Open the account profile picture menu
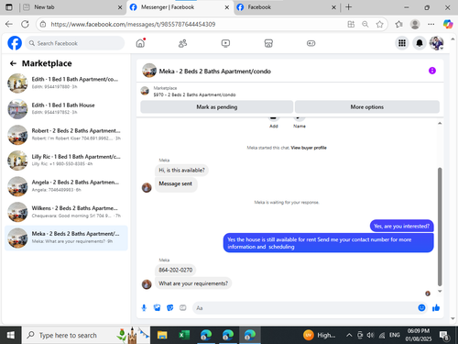This screenshot has width=458, height=344. point(437,43)
